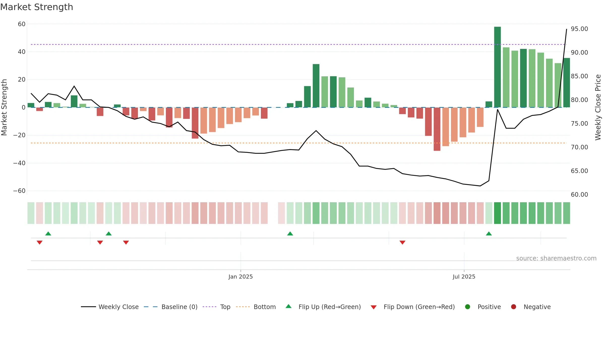Click the 60.00 price axis tick
Screen dimensions: 605x340
[579, 195]
